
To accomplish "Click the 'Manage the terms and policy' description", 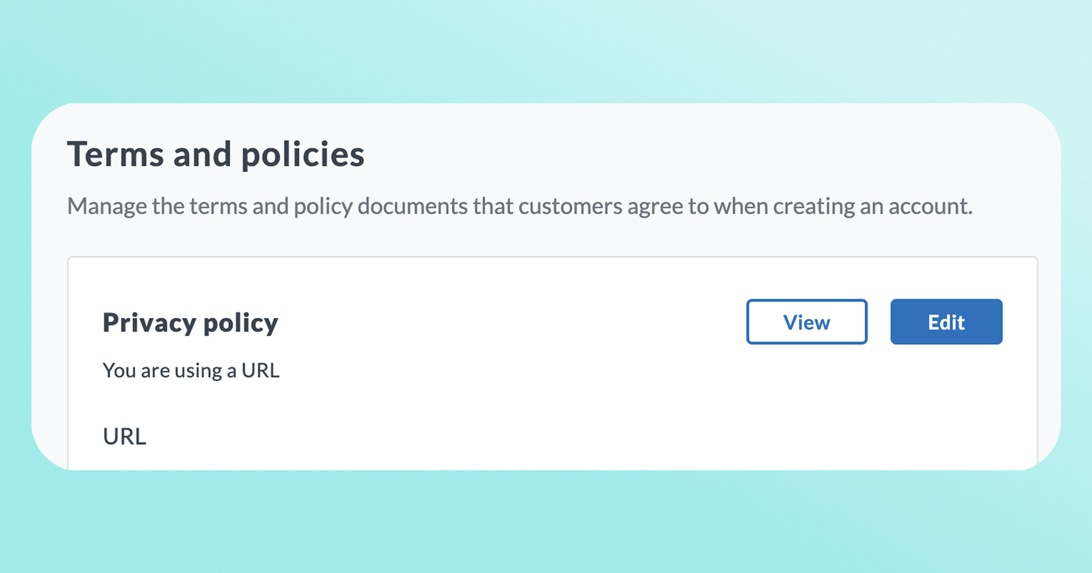I will [x=519, y=206].
